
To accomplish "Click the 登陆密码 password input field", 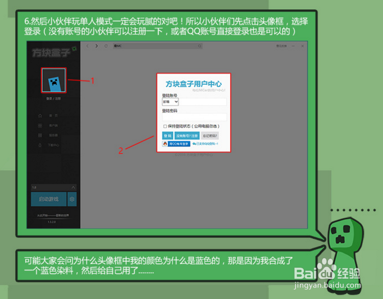I will (x=195, y=117).
